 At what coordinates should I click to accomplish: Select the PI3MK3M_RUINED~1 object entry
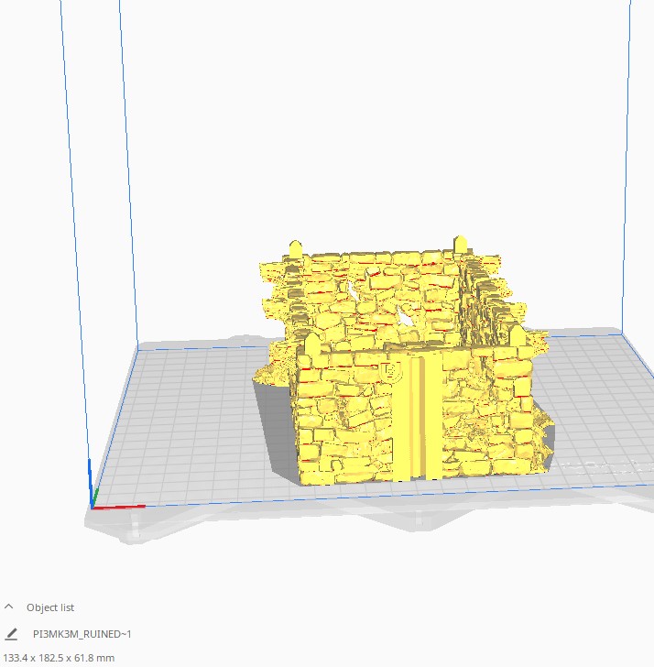point(82,634)
